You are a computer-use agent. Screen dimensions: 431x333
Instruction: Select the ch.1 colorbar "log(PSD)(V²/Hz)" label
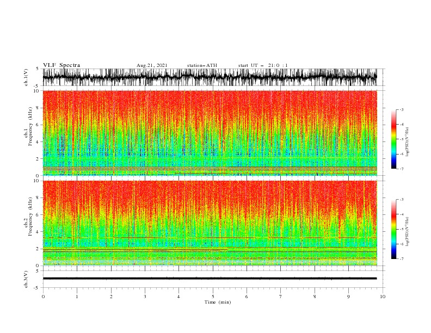click(x=408, y=142)
